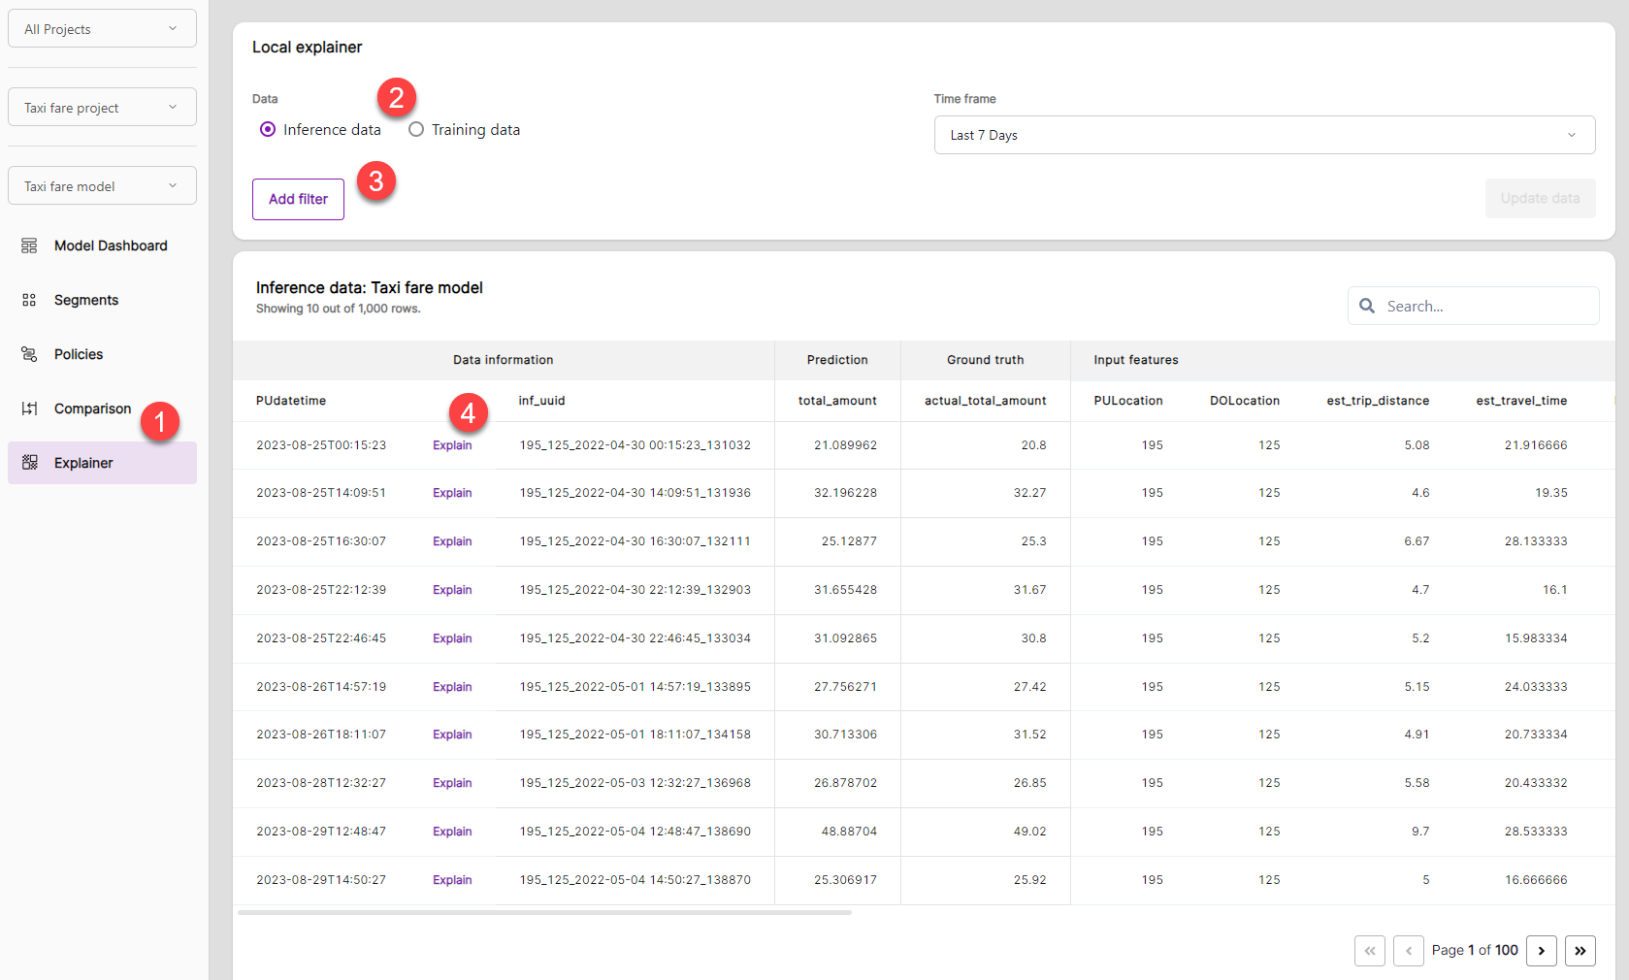Select the Inference data radio button
1629x980 pixels.
click(268, 129)
